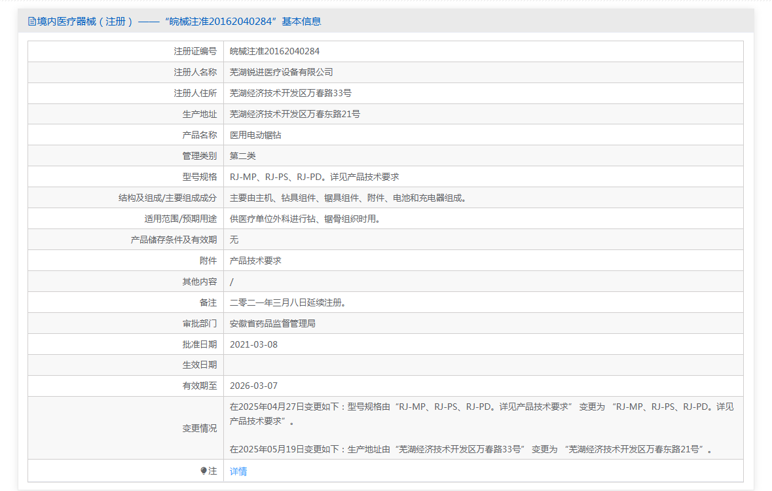
Task: Click the structure composition description text
Action: pyautogui.click(x=350, y=198)
